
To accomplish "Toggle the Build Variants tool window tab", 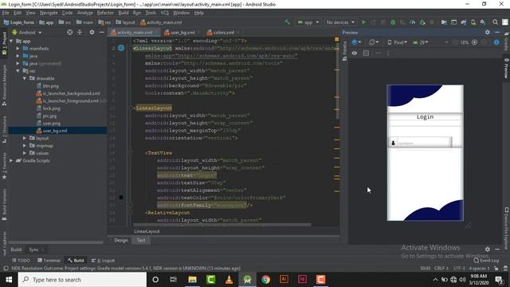I will pos(4,204).
